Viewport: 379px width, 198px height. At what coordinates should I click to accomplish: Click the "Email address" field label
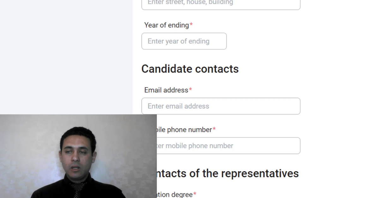click(x=166, y=90)
